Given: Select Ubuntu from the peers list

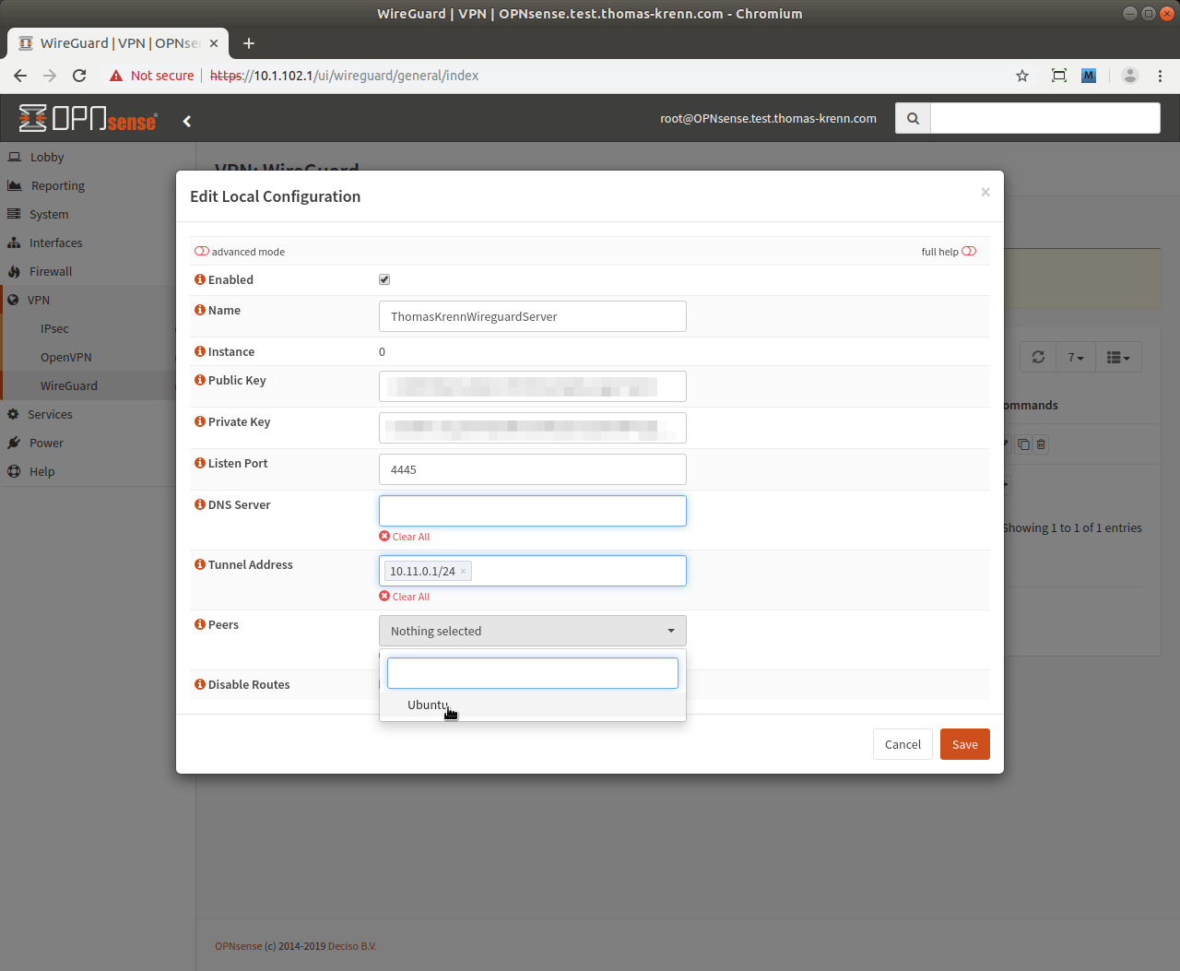Looking at the screenshot, I should click(428, 705).
